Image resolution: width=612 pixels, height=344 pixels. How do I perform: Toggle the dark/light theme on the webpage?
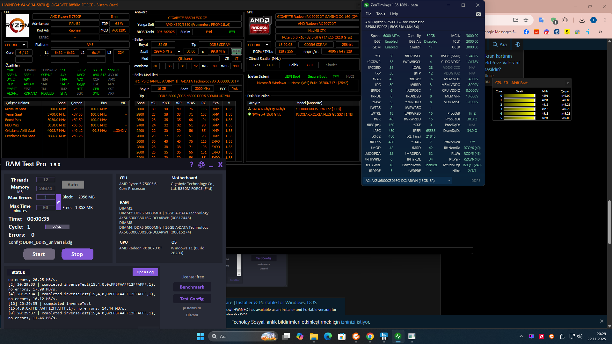point(518,45)
